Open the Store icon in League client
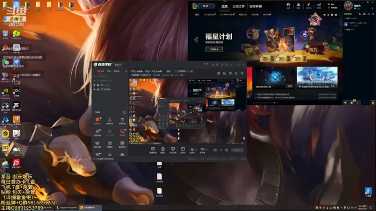The image size is (376, 211). pyautogui.click(x=319, y=6)
